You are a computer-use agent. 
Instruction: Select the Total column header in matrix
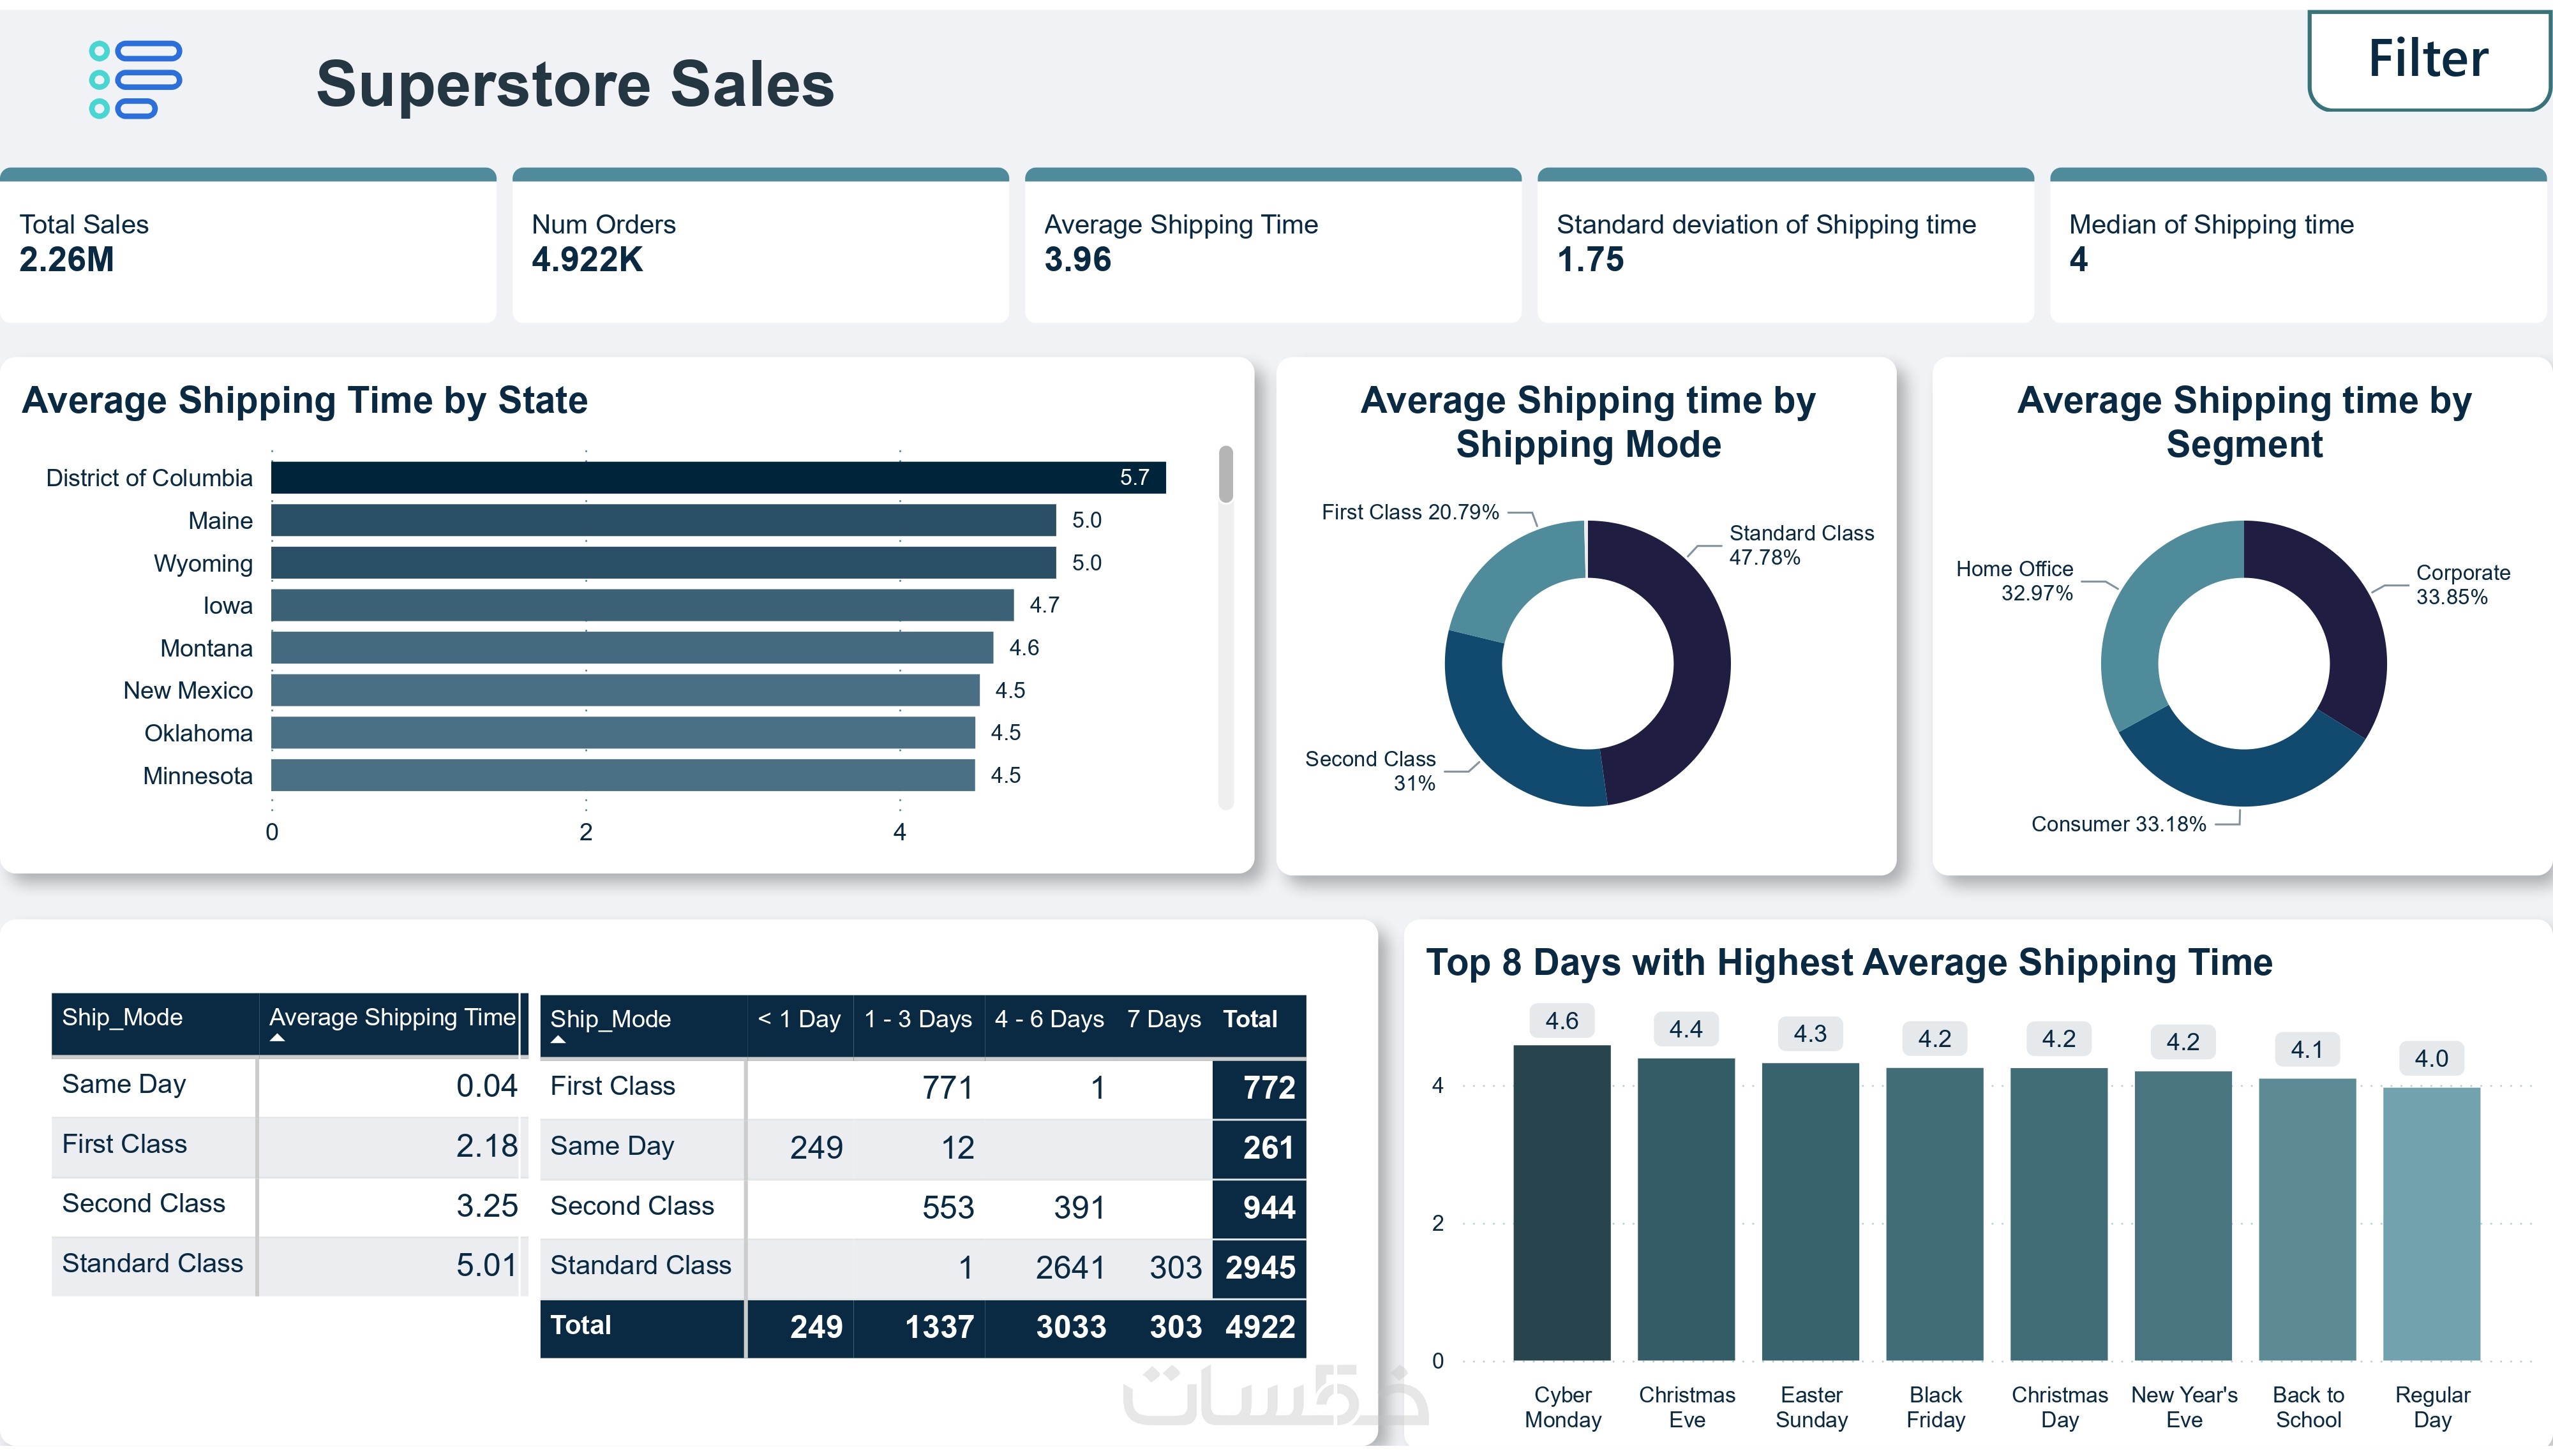pyautogui.click(x=1249, y=1020)
